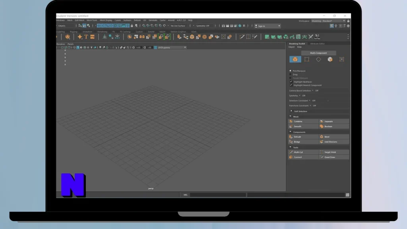Image resolution: width=407 pixels, height=229 pixels.
Task: Collapse the Mesh section in Modeling Toolkit
Action: (291, 116)
